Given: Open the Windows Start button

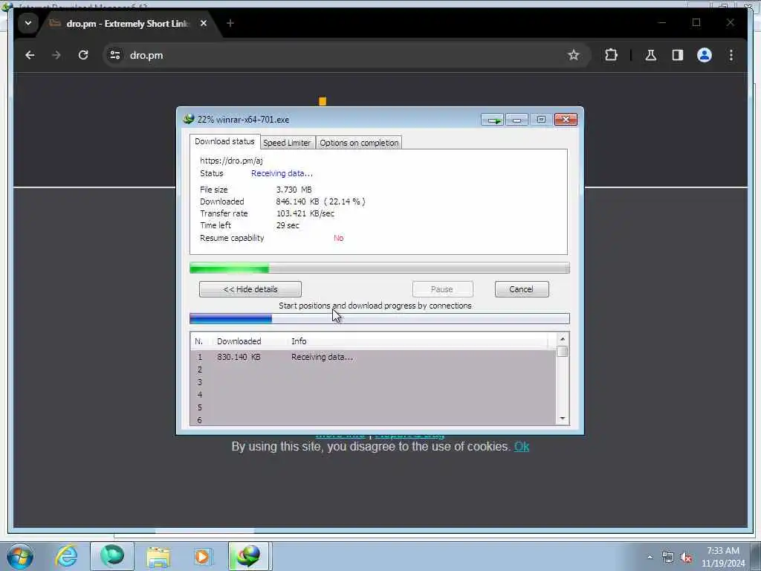Looking at the screenshot, I should click(20, 556).
